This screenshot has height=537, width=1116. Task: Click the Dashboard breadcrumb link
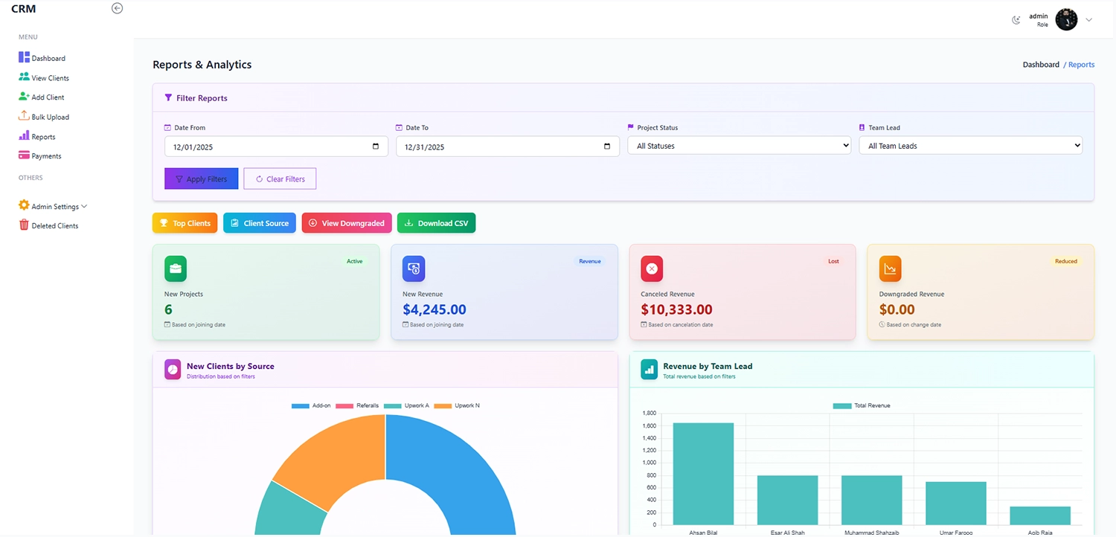coord(1041,65)
